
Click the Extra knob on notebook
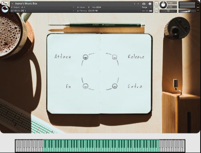pos(115,86)
